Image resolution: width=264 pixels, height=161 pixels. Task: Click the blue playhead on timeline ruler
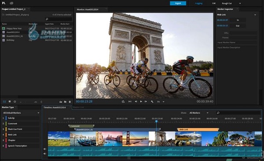point(156,121)
